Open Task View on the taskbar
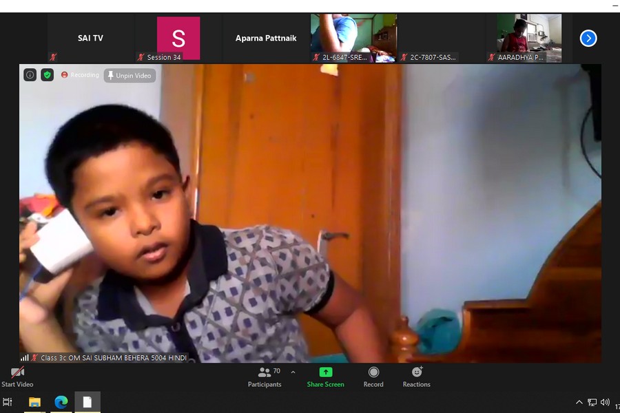This screenshot has width=620, height=413. (8, 403)
